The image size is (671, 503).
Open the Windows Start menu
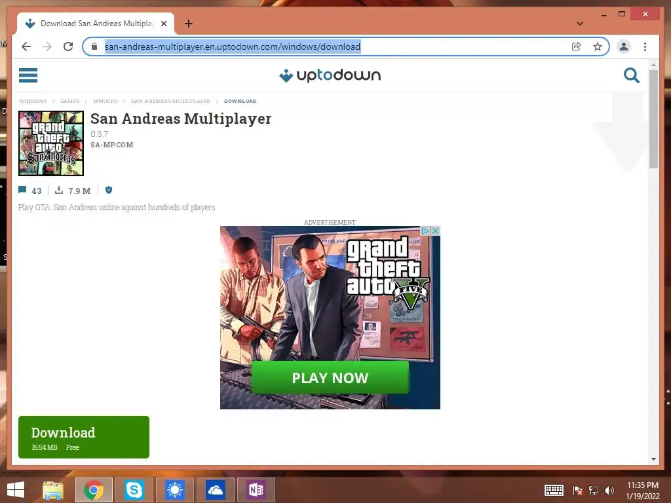(16, 490)
